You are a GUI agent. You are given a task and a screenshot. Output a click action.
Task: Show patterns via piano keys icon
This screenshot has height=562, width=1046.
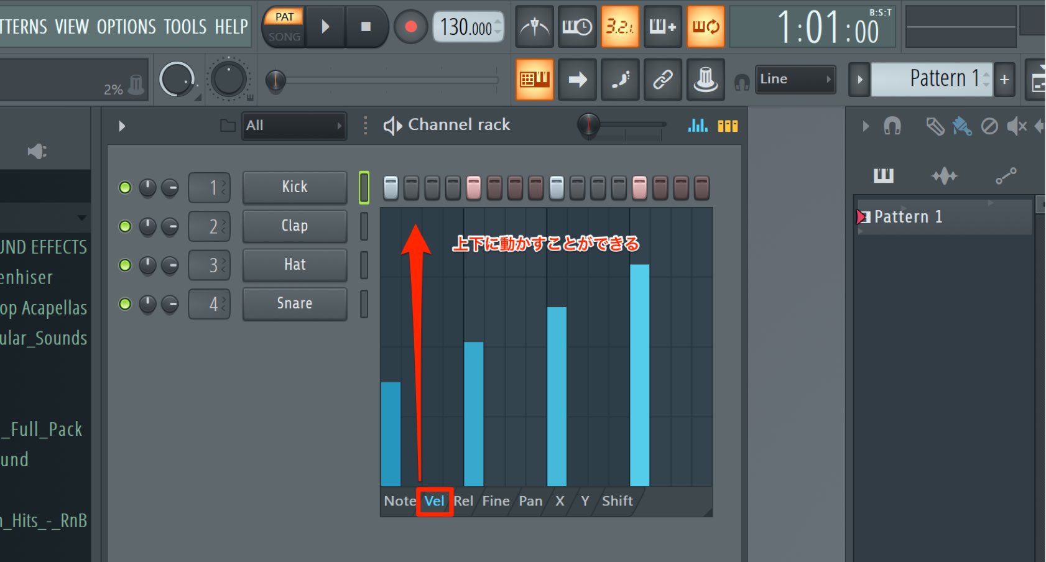tap(883, 176)
